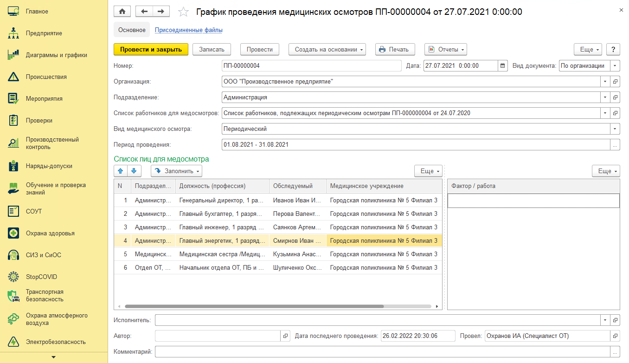Open the Происшествия warning icon
629x363 pixels.
(x=13, y=77)
